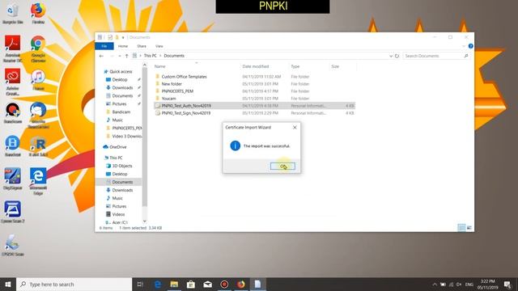Select the PNPKICERTS_PEM folder in file list
Viewport: 518px width, 291px height.
177,91
